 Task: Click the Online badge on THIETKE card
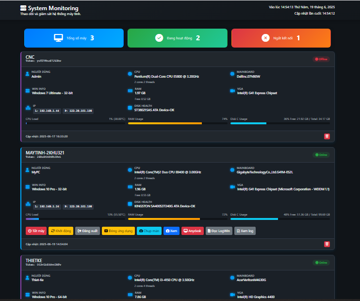coord(321,263)
